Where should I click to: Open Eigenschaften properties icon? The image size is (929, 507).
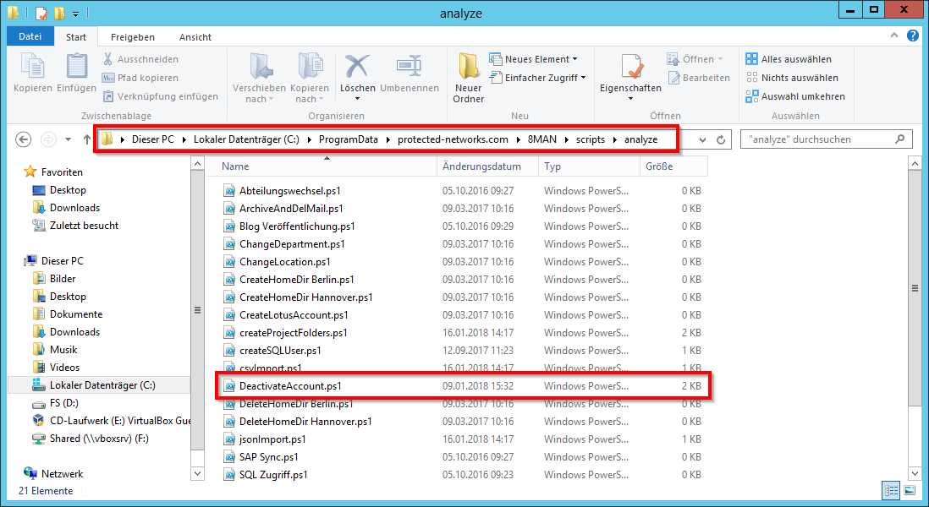630,68
